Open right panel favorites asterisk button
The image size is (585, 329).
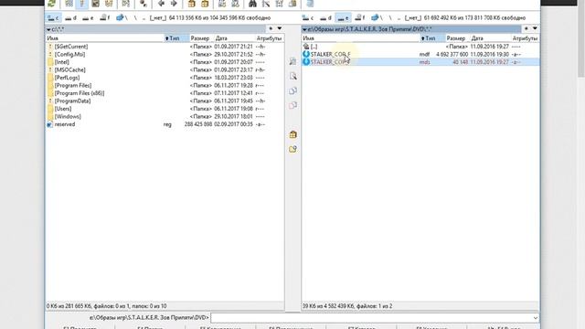pos(526,28)
